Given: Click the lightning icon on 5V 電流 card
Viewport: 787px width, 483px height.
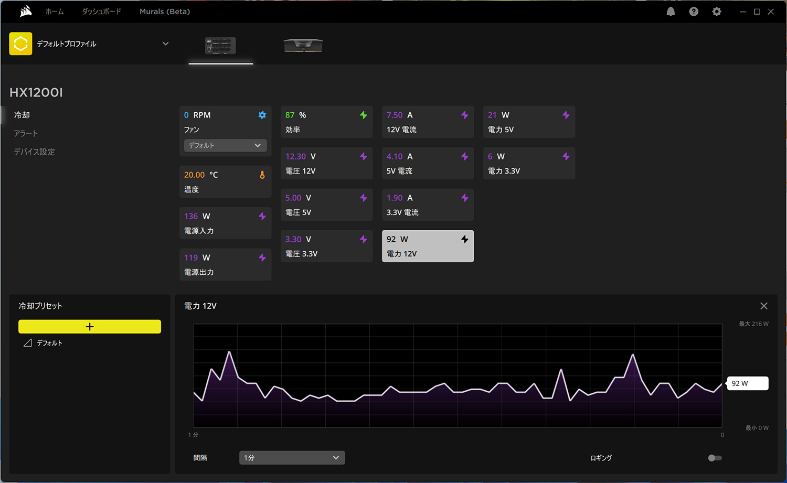Looking at the screenshot, I should [x=465, y=156].
